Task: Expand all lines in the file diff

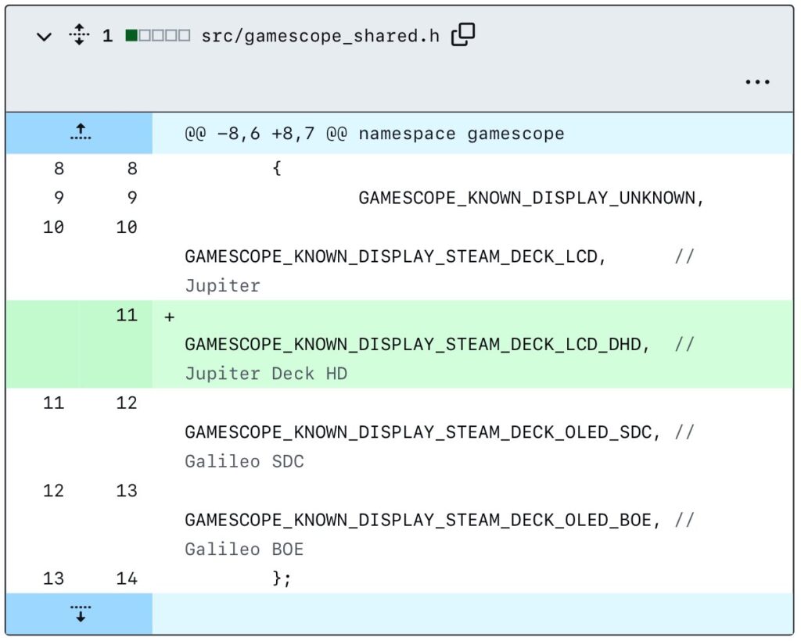Action: 79,34
